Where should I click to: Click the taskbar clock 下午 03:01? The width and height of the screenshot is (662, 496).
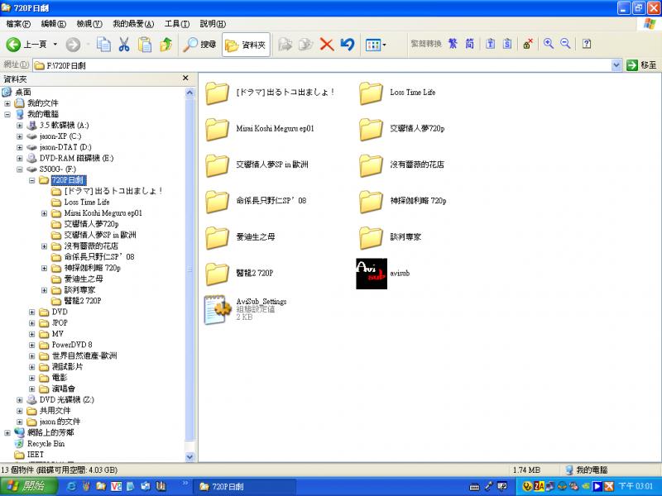point(636,486)
